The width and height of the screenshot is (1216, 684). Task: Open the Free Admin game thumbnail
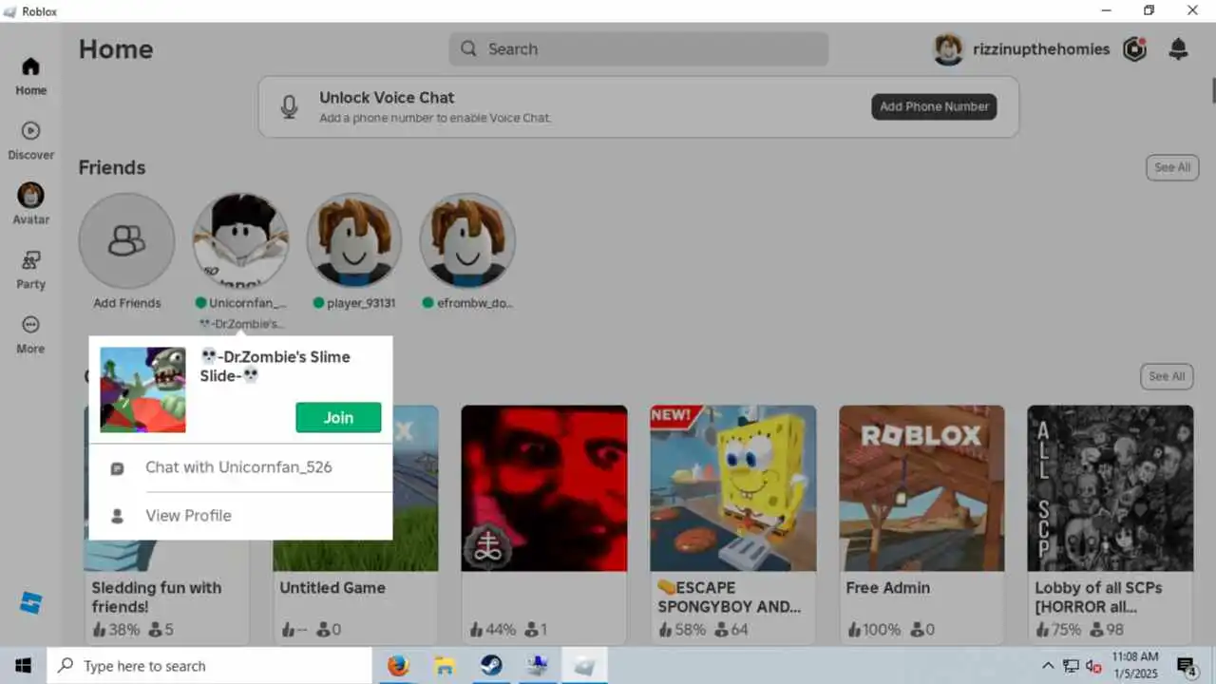[x=921, y=488]
